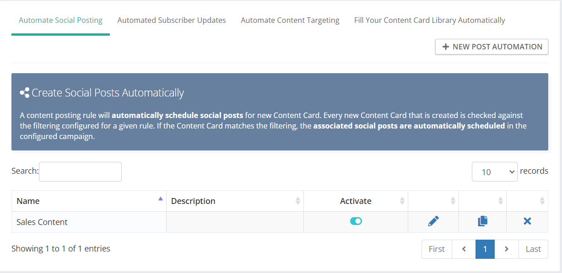The width and height of the screenshot is (562, 273).
Task: Go to next page using right chevron
Action: coord(507,249)
